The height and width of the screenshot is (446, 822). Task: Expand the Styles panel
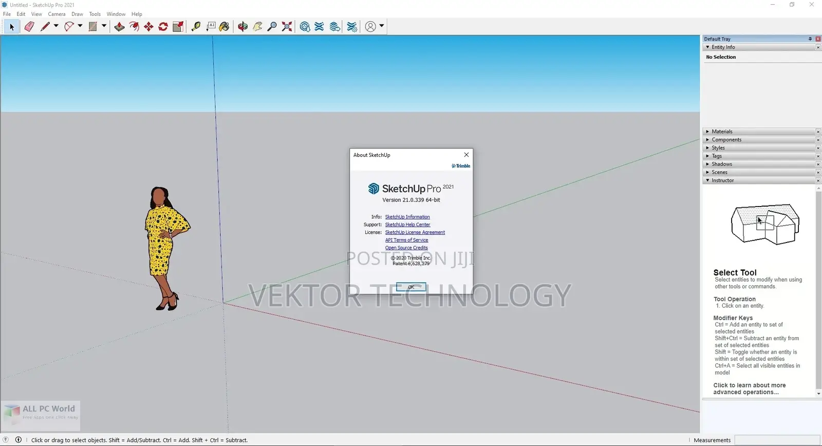707,148
